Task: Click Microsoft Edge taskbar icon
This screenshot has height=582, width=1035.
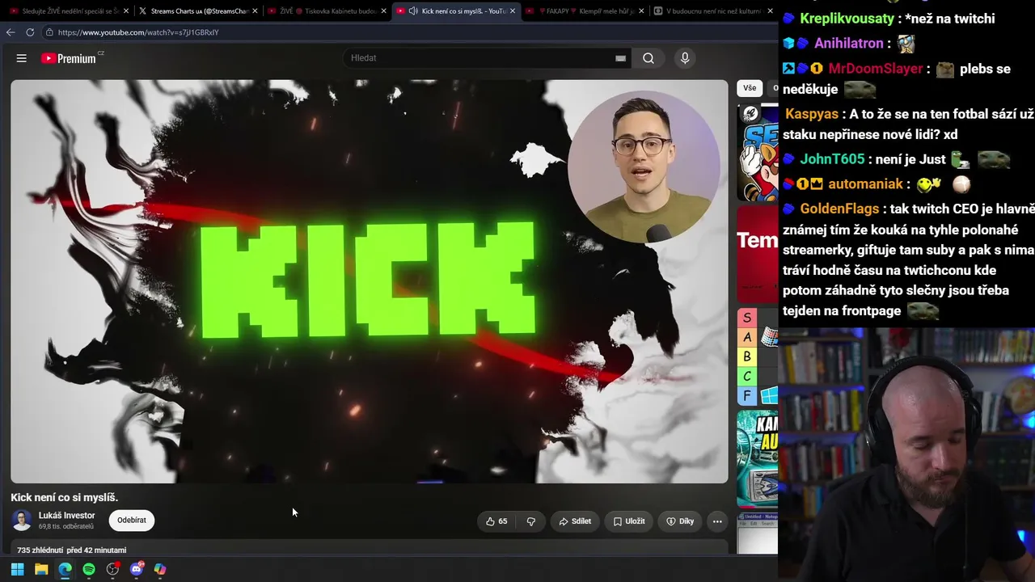Action: tap(65, 569)
